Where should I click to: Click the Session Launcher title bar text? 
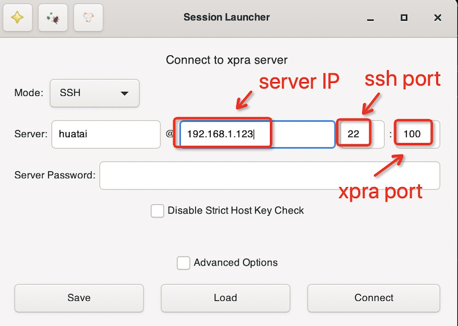point(226,17)
